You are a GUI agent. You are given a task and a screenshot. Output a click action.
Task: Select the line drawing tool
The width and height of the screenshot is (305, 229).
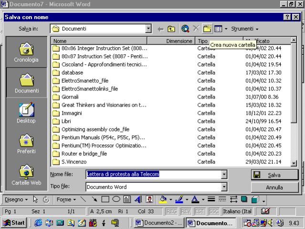pos(84,199)
